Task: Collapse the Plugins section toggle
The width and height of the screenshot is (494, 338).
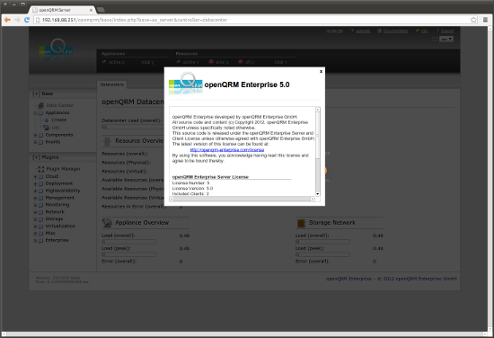Action: click(x=36, y=157)
